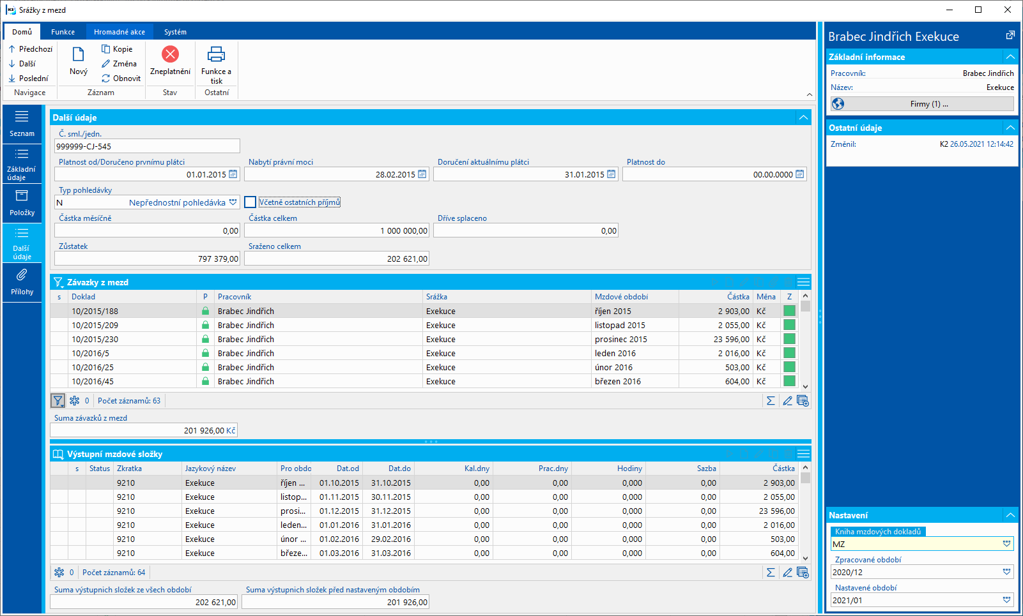This screenshot has height=616, width=1023.
Task: Click the sum icon in Závazky z mezd
Action: [x=771, y=401]
